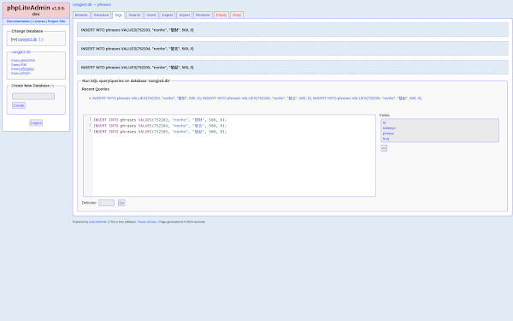The height and width of the screenshot is (321, 513).
Task: Open the Project Site link
Action: [x=56, y=21]
